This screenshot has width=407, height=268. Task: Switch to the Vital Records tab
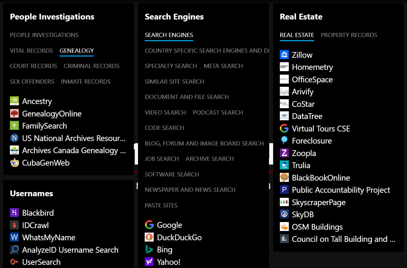[x=31, y=50]
